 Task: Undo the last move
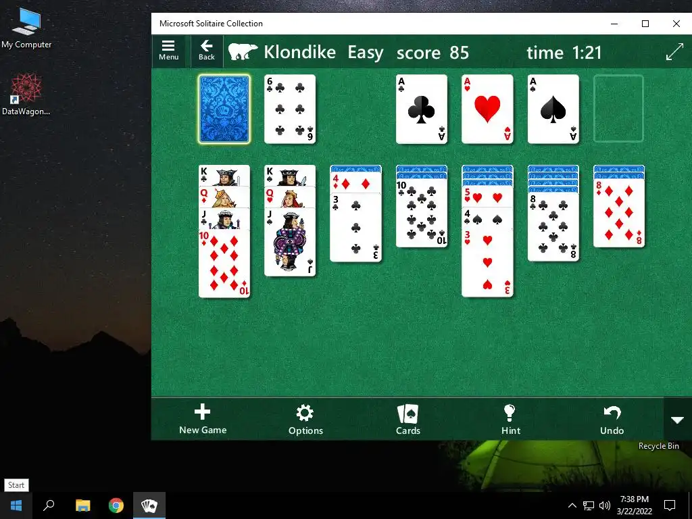[x=612, y=420]
